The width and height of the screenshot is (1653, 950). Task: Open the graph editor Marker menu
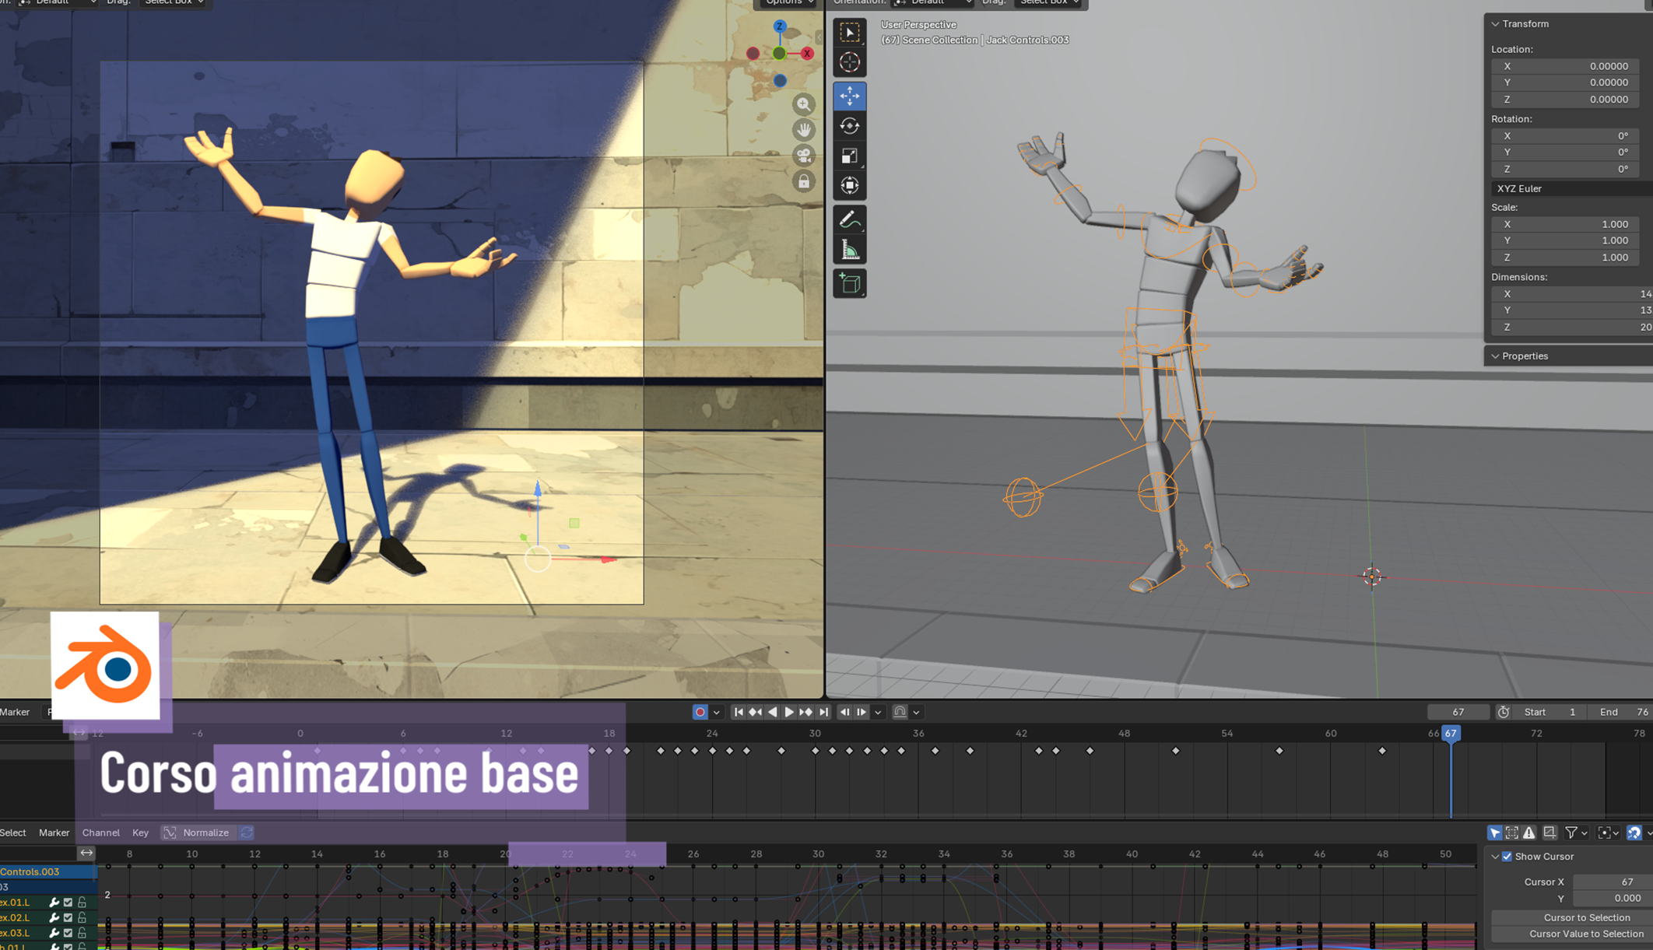(x=54, y=833)
